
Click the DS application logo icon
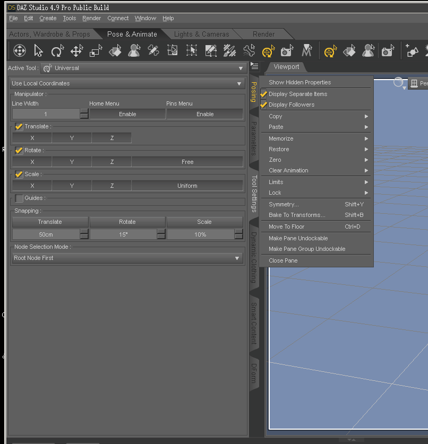pos(12,7)
